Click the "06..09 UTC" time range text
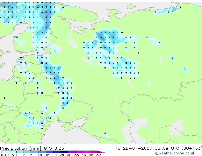Viewport: 202px width, 156px height. (x=167, y=148)
